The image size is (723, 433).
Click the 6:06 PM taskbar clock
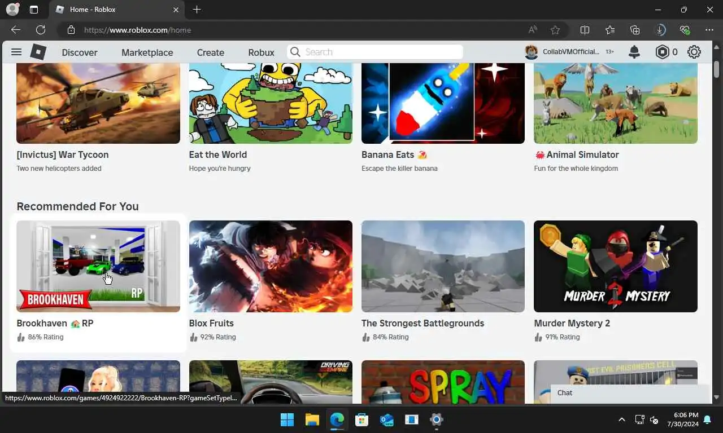[x=682, y=419]
